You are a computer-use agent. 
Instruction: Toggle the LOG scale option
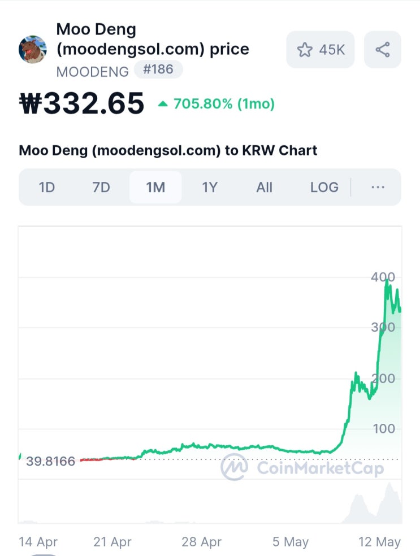click(324, 187)
